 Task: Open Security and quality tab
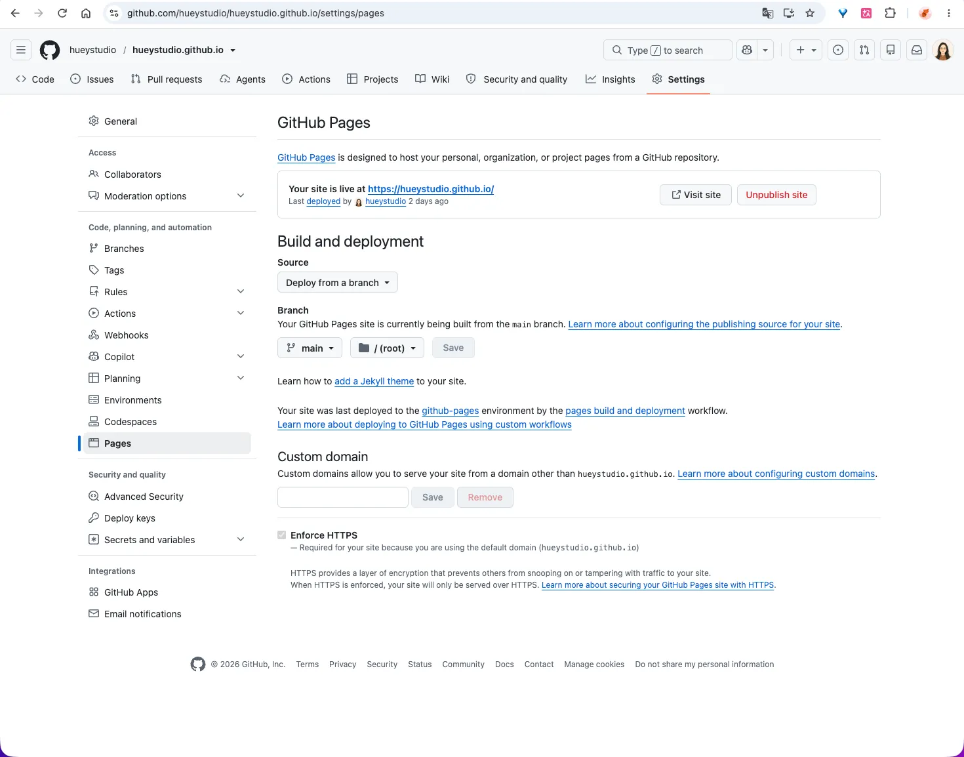517,79
